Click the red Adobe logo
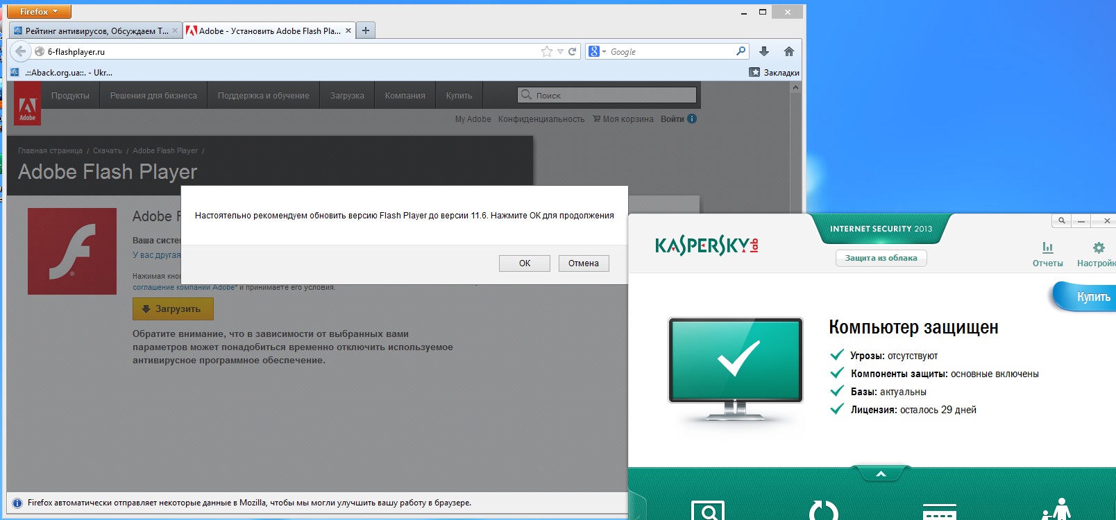The height and width of the screenshot is (520, 1116). point(28,104)
